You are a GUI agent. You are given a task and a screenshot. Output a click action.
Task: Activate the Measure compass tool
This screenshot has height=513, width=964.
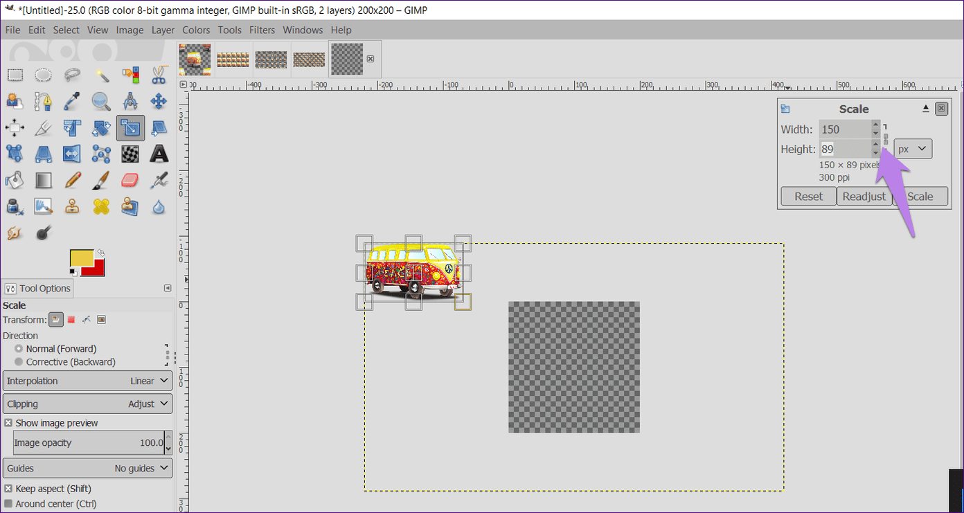coord(130,101)
